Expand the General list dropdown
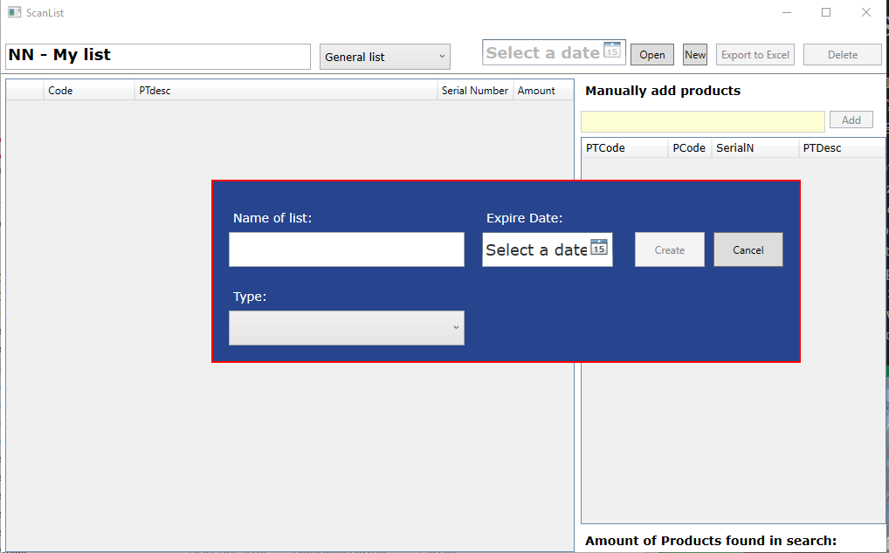Screen dimensions: 889x553 click(x=384, y=57)
